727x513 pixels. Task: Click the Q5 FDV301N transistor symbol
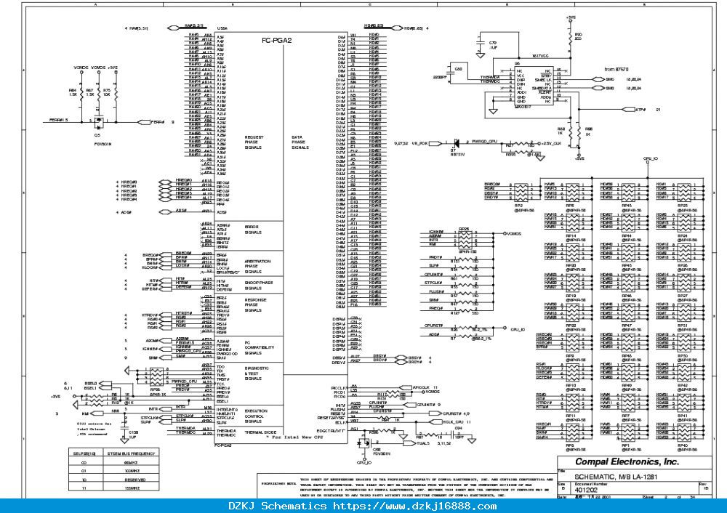click(98, 122)
